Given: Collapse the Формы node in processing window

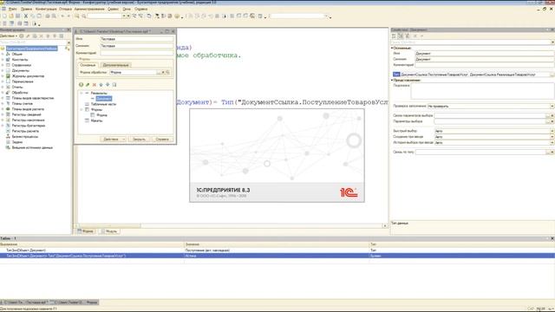Looking at the screenshot, I should click(x=82, y=110).
